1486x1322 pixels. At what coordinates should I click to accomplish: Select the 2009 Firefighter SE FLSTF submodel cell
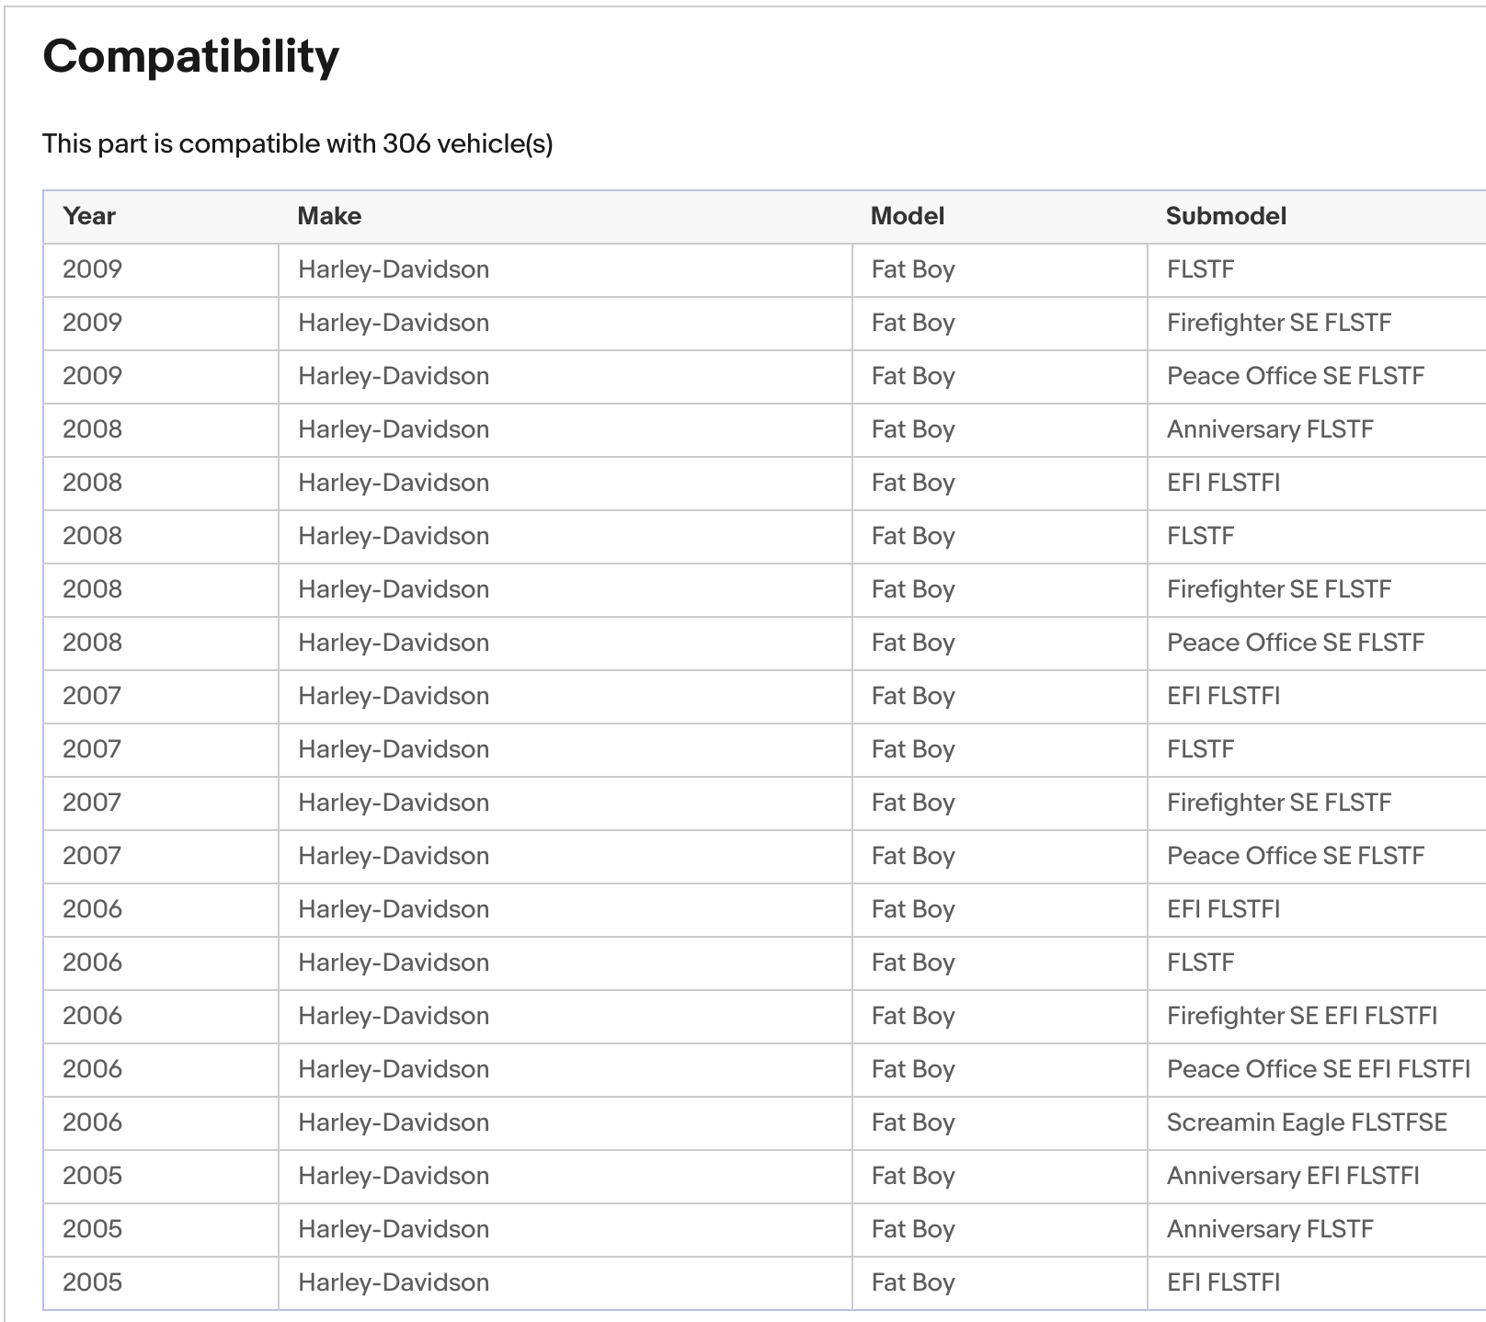[1278, 323]
